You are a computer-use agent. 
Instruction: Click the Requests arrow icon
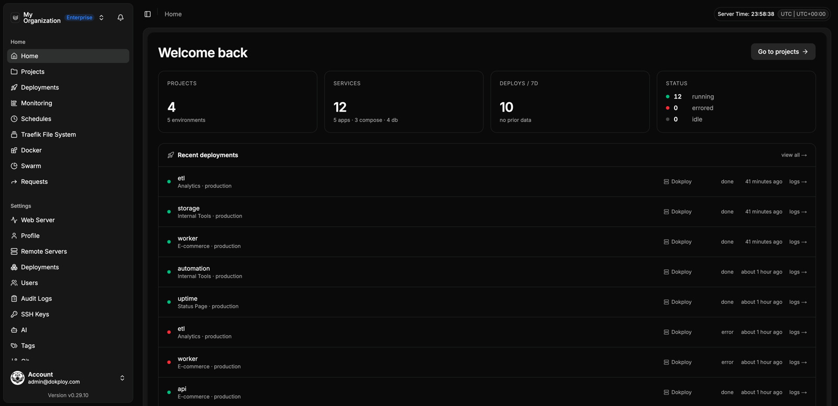(14, 182)
